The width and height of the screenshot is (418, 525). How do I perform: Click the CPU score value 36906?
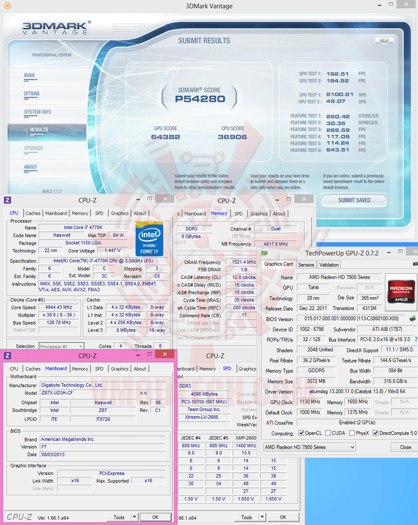[x=232, y=137]
